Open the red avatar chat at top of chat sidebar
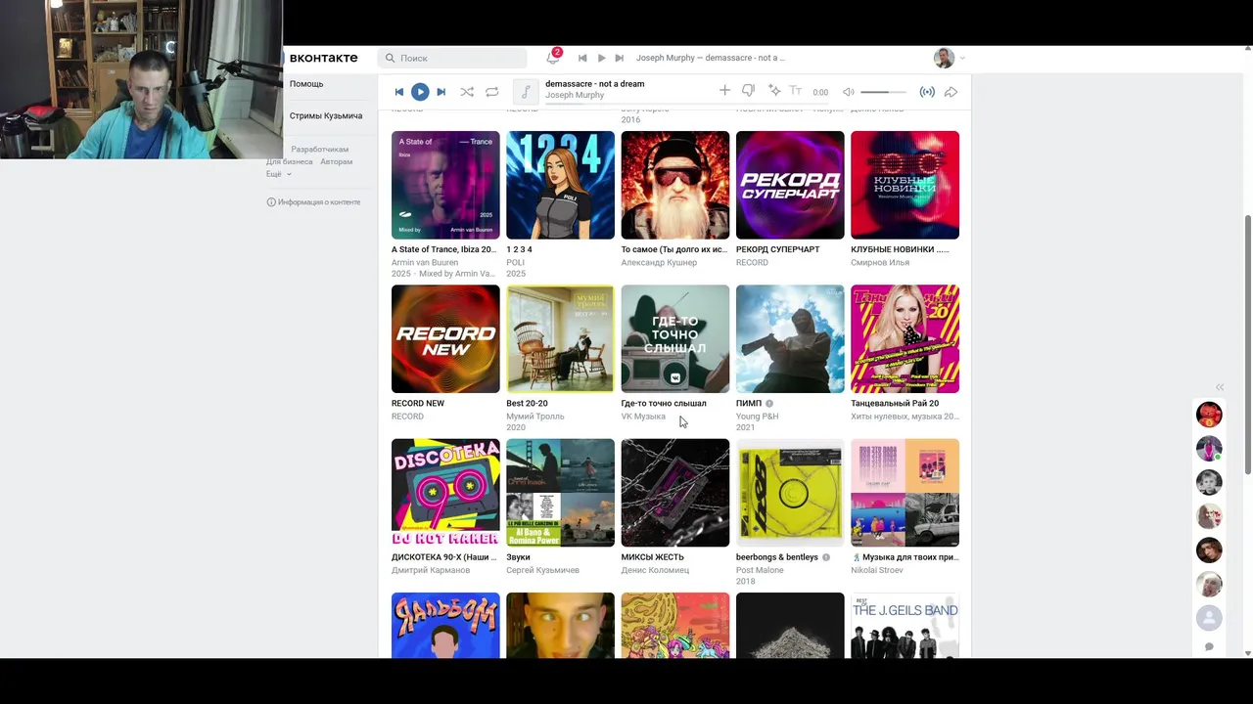Viewport: 1253px width, 704px height. point(1209,415)
